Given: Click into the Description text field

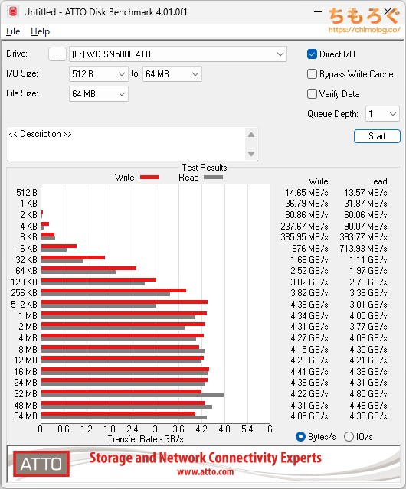Looking at the screenshot, I should coord(126,144).
